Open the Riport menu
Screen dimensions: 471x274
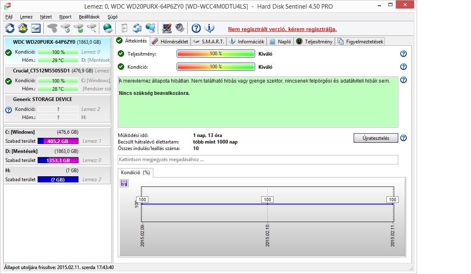pos(65,17)
